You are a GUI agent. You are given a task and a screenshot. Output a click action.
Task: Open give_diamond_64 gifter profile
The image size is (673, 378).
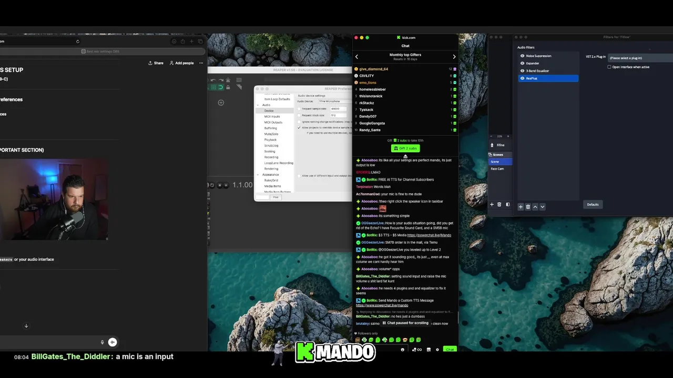[373, 69]
